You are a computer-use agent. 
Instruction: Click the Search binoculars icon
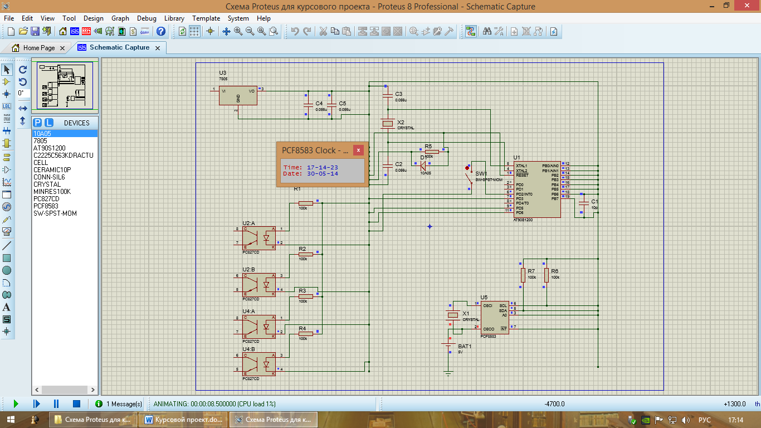(487, 31)
